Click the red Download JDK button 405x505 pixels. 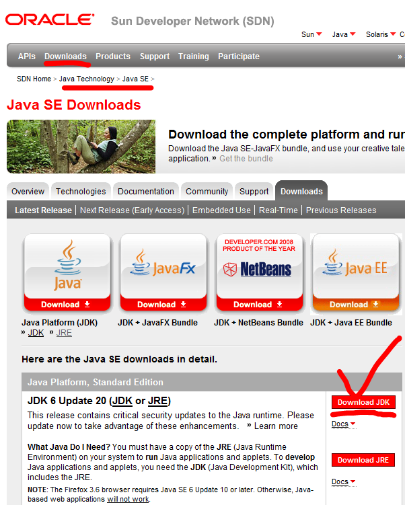click(x=363, y=402)
